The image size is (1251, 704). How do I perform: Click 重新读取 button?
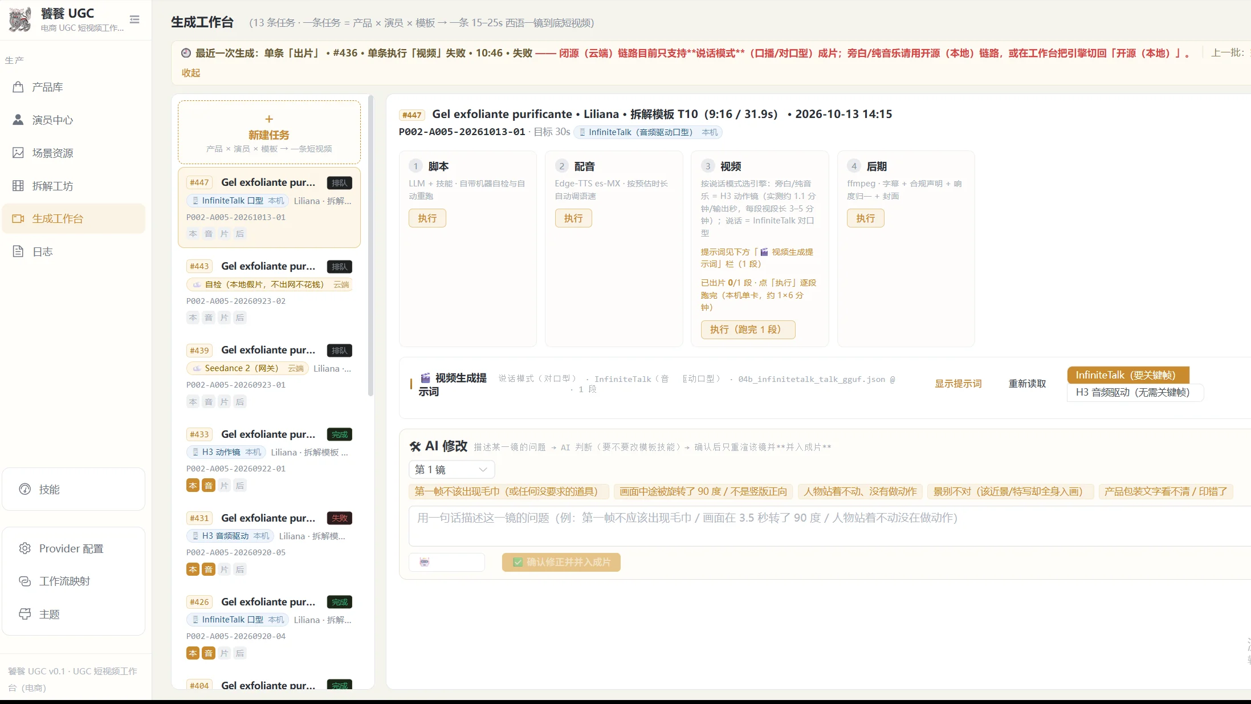(x=1027, y=384)
